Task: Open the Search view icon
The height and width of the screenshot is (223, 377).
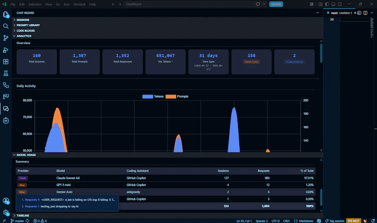Action: (6, 26)
